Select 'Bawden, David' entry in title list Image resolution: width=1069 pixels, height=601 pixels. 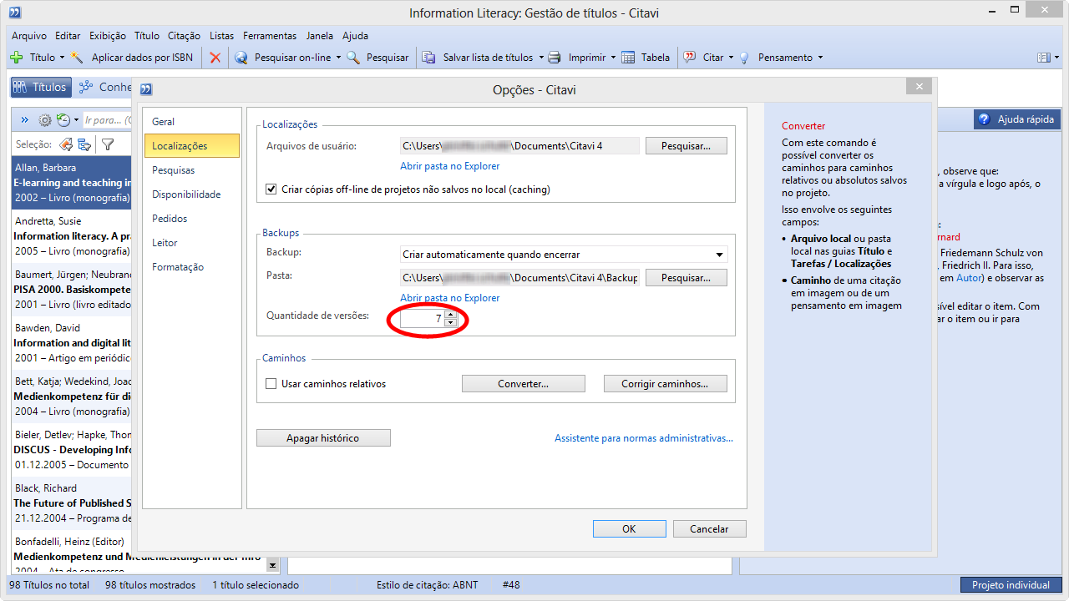pos(71,342)
